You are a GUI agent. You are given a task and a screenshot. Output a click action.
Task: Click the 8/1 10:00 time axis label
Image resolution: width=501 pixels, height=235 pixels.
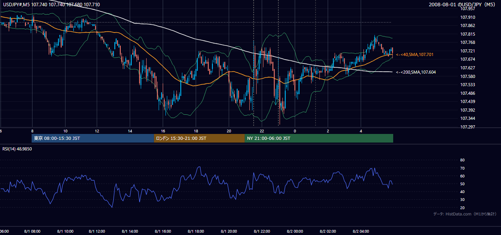[64, 231]
